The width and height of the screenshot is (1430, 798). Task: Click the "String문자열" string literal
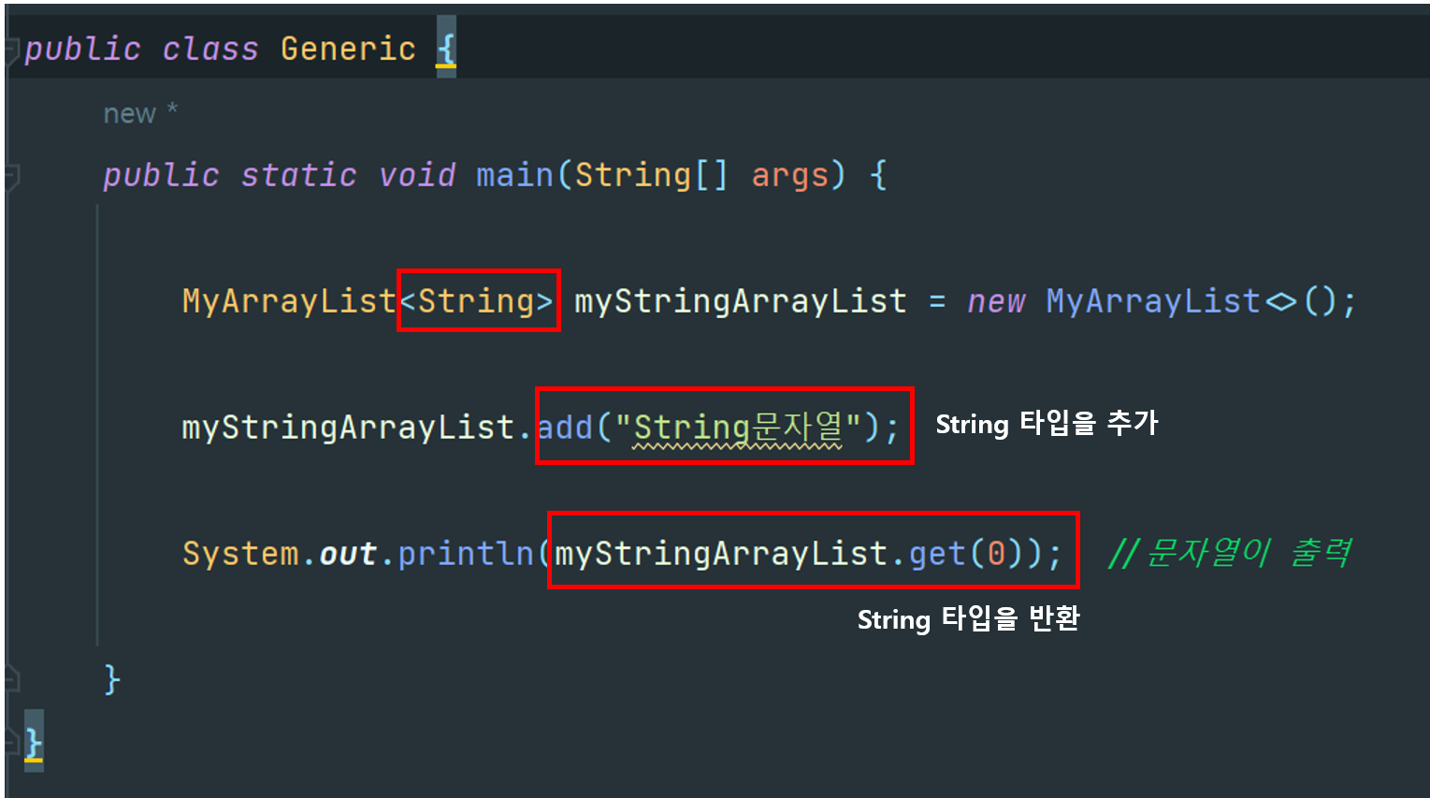coord(738,427)
